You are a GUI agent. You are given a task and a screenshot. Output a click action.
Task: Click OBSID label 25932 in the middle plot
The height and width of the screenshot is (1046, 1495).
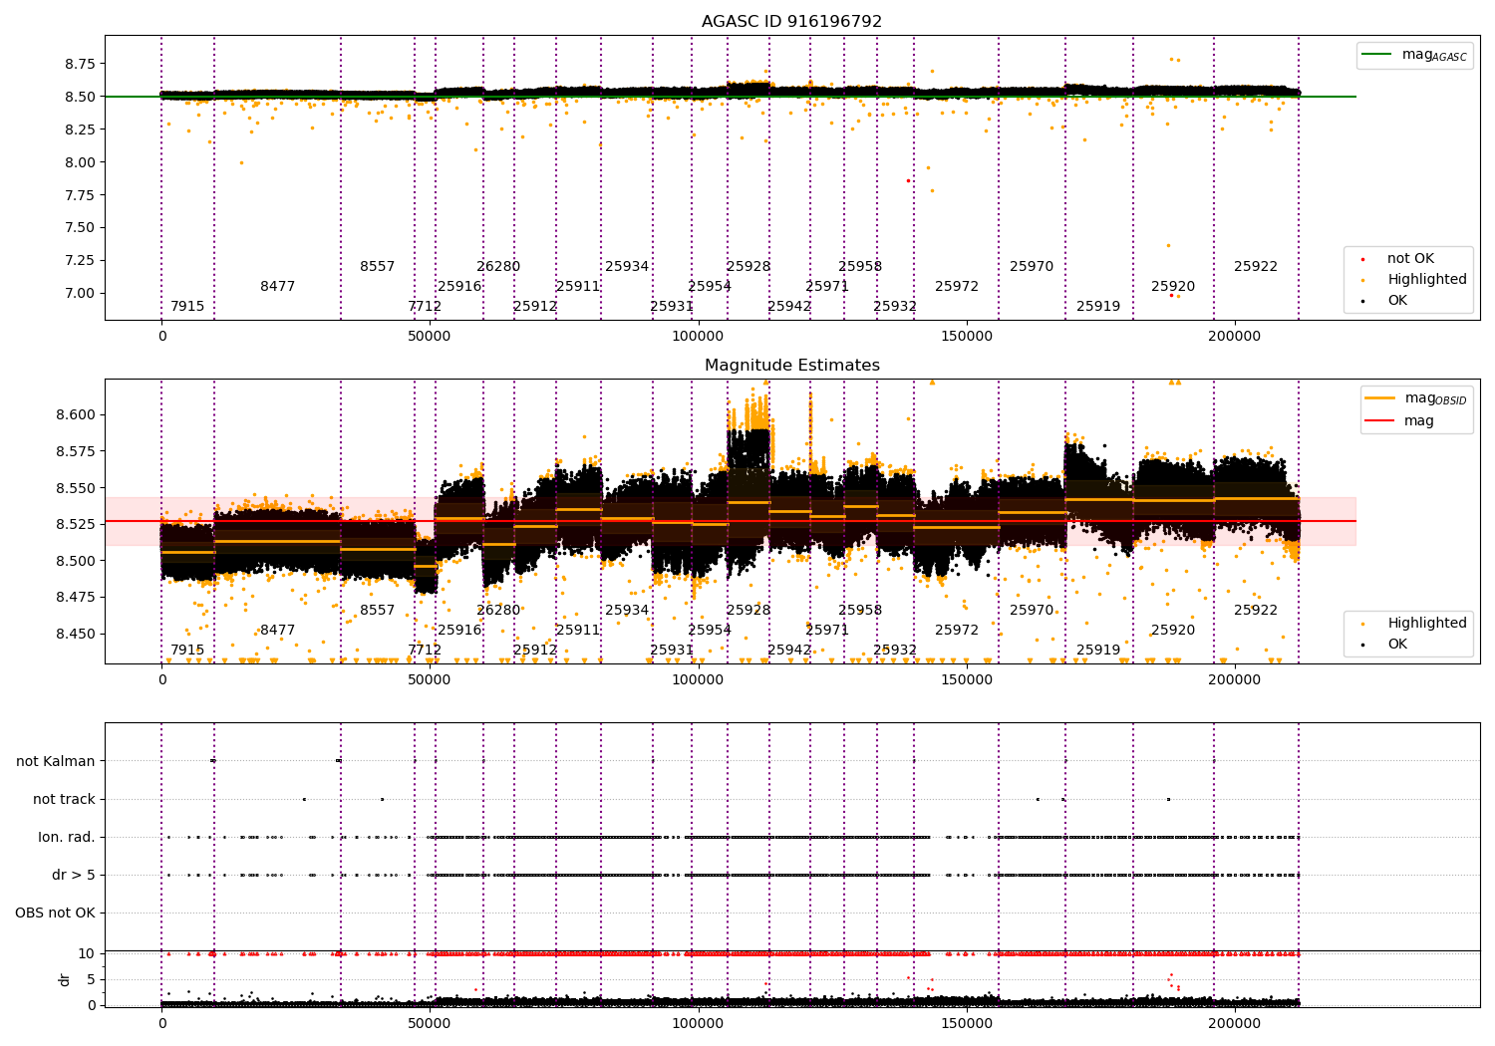coord(895,651)
